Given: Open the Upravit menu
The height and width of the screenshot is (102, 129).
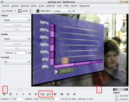Looking at the screenshot, I should 15,6.
